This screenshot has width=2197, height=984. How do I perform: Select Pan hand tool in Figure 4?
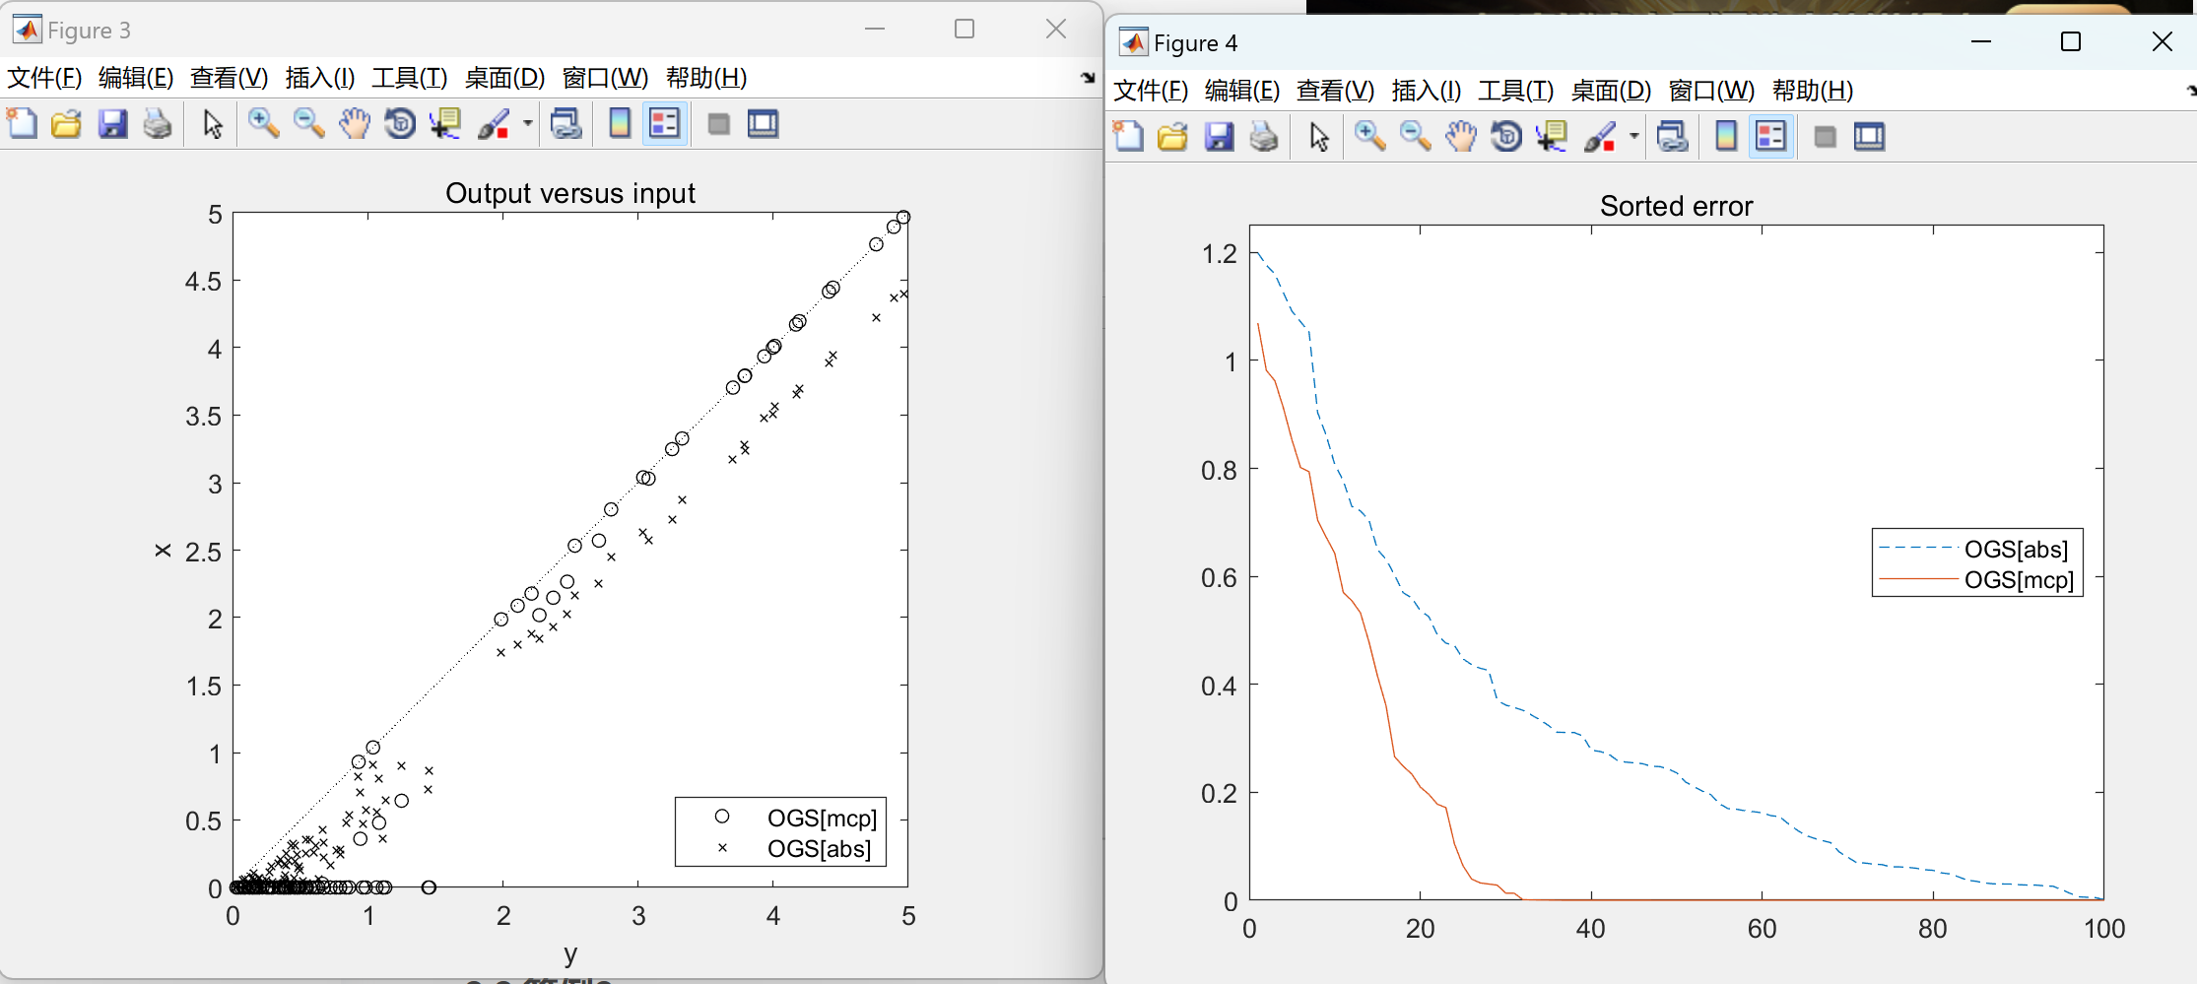click(x=1461, y=137)
